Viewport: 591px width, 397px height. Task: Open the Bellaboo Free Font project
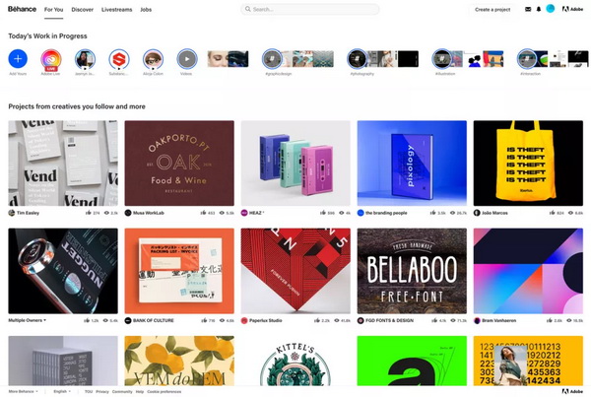(x=412, y=271)
